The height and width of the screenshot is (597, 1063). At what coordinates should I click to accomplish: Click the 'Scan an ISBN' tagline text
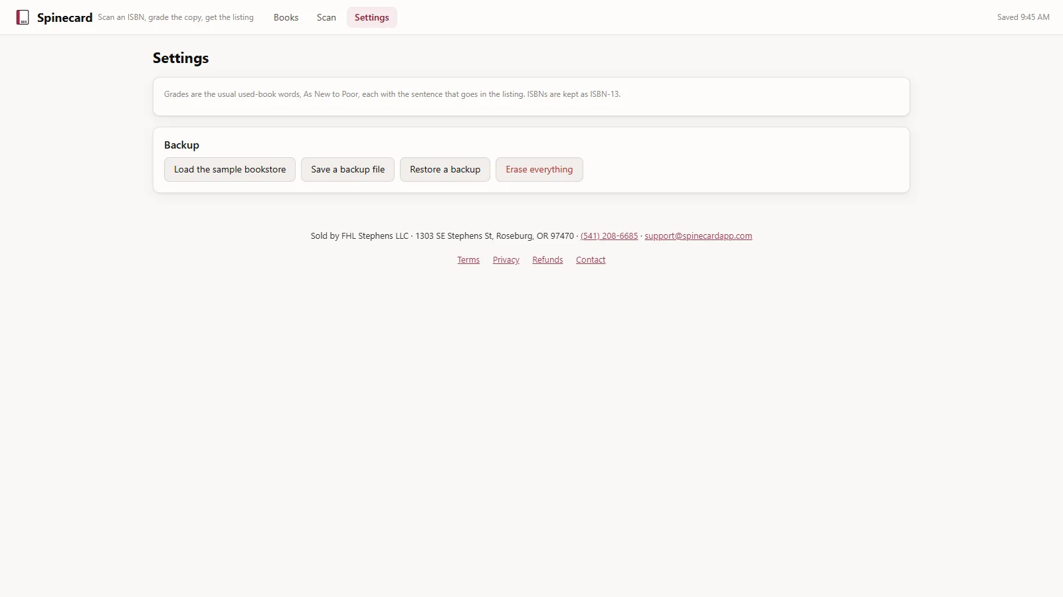pos(175,17)
